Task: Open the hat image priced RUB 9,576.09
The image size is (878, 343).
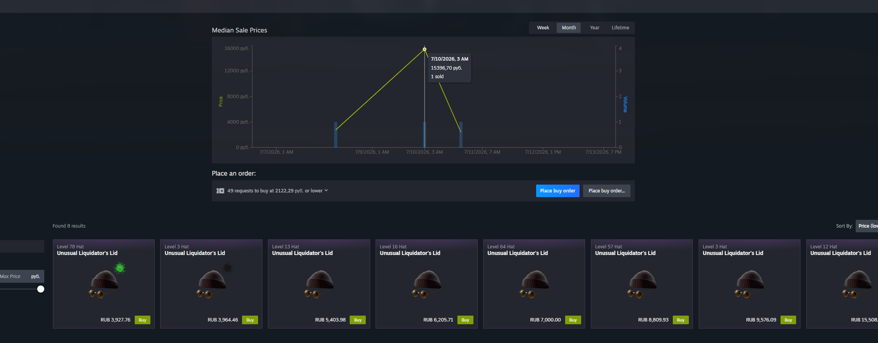Action: (x=750, y=284)
